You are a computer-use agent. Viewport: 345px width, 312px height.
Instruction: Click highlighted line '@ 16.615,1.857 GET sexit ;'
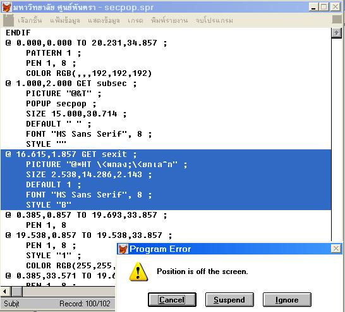[x=71, y=154]
